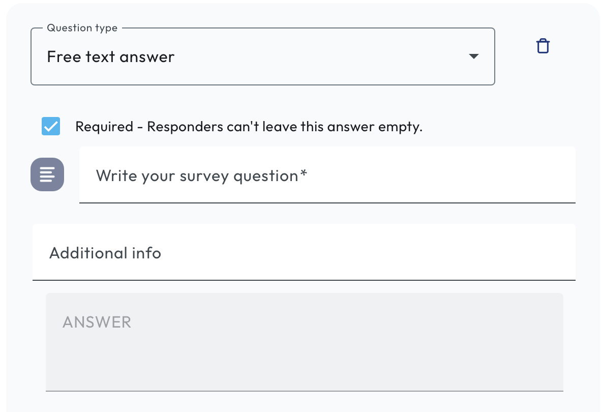Image resolution: width=601 pixels, height=412 pixels.
Task: Click the Additional info placeholder label
Action: pyautogui.click(x=105, y=253)
